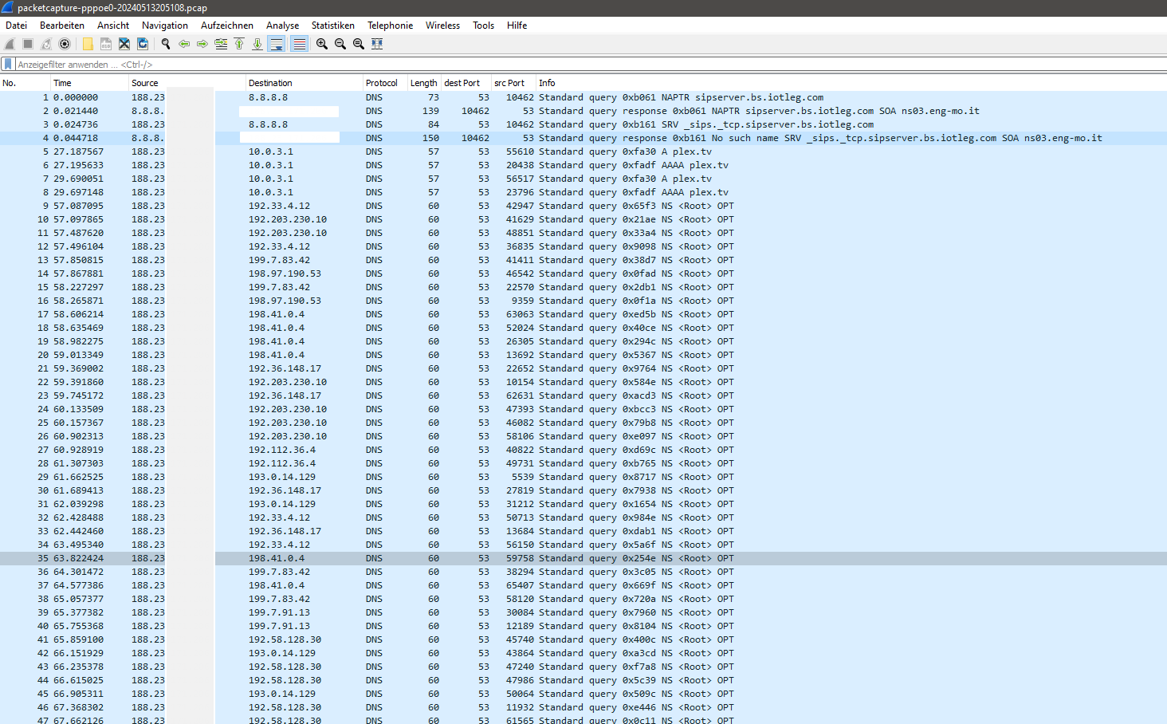
Task: Select packet 46 at time 67.368302
Action: pyautogui.click(x=583, y=707)
